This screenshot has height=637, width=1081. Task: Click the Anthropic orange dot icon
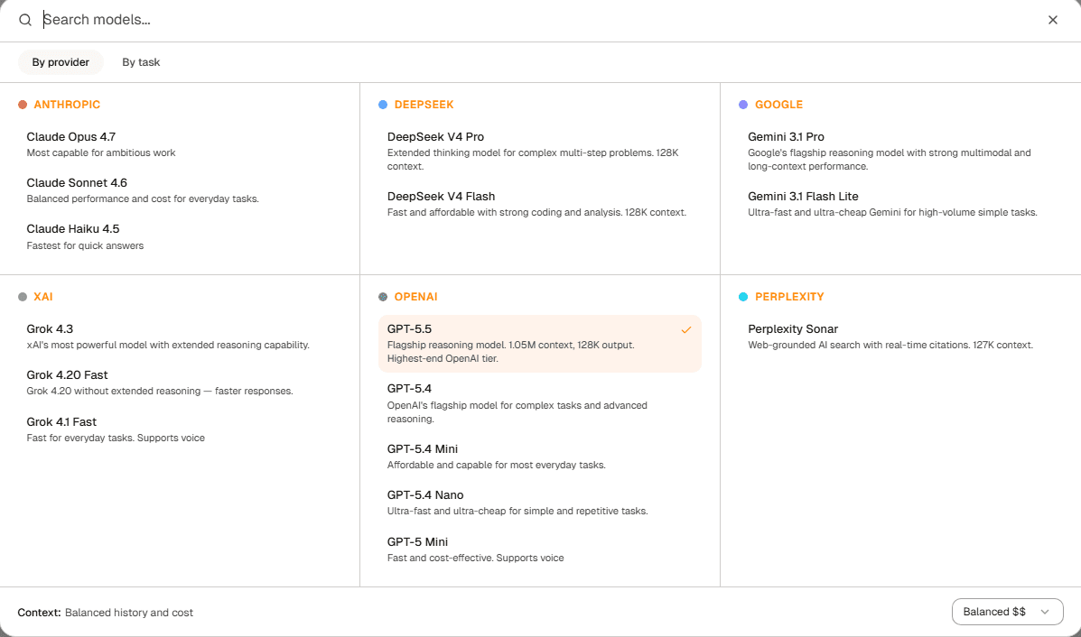pos(23,105)
